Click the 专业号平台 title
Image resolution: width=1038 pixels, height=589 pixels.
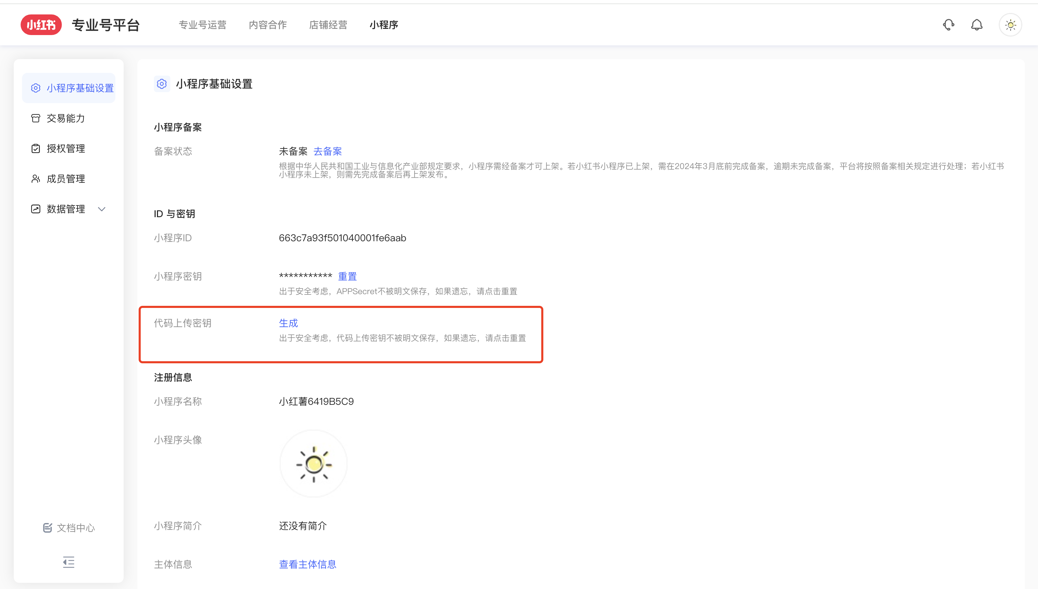(x=105, y=25)
